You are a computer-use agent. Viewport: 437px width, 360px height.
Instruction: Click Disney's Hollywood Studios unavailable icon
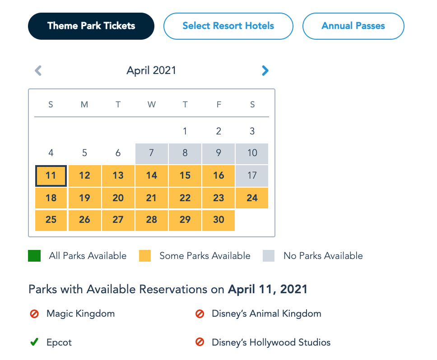pyautogui.click(x=200, y=342)
